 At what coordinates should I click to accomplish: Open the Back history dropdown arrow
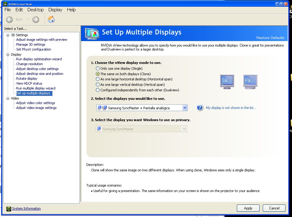coord(28,19)
